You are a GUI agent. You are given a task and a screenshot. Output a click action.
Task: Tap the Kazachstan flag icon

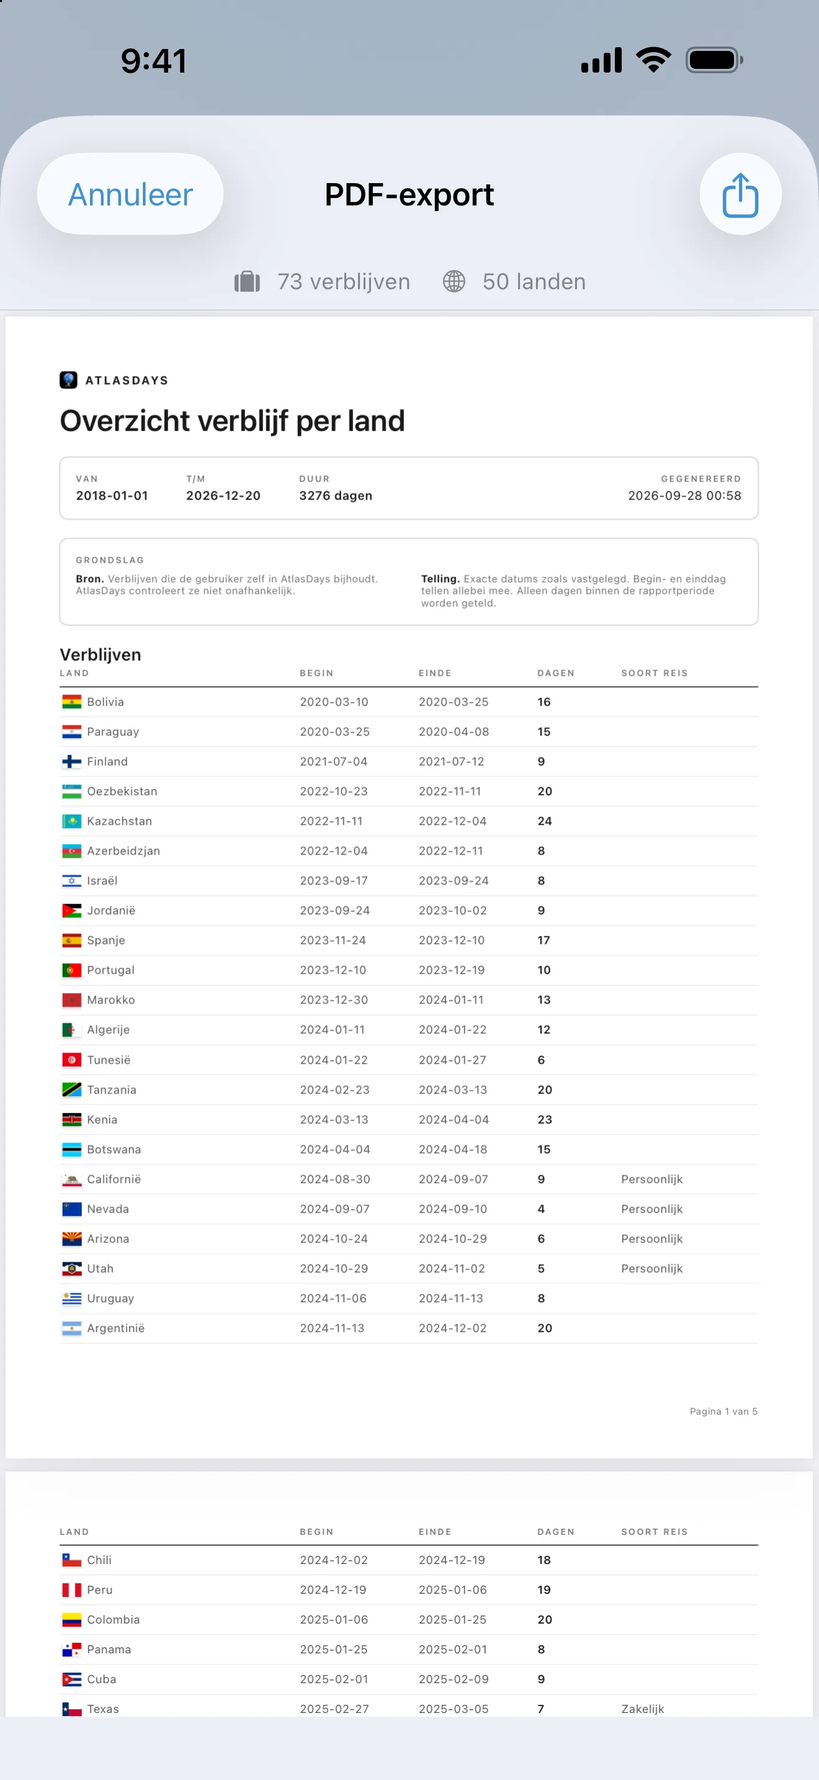72,821
